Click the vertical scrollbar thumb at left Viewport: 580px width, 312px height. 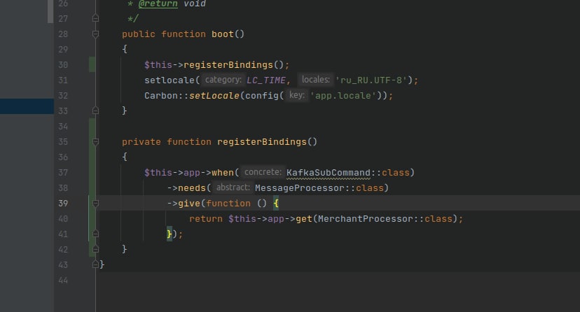tap(50, 11)
